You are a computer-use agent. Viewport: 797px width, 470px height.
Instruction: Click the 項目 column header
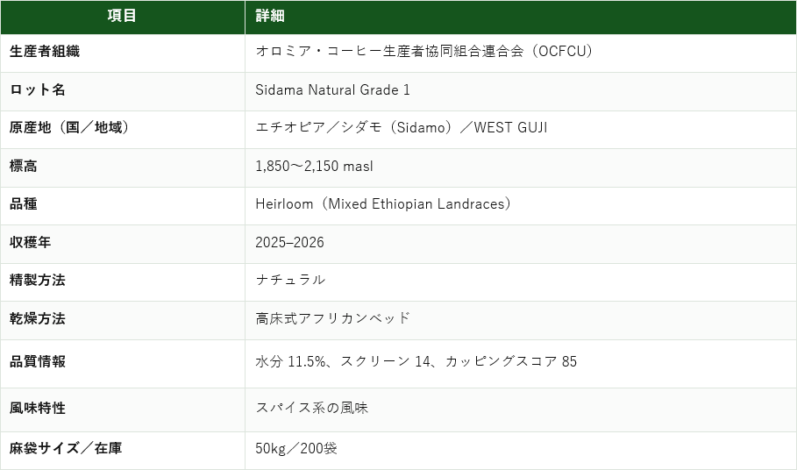pyautogui.click(x=122, y=16)
